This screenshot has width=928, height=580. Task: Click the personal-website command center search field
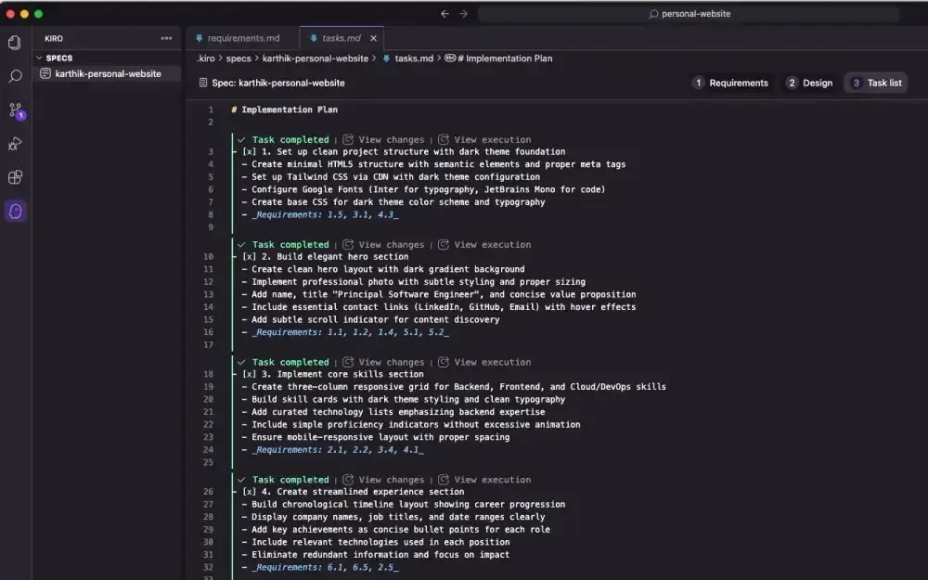pyautogui.click(x=689, y=14)
